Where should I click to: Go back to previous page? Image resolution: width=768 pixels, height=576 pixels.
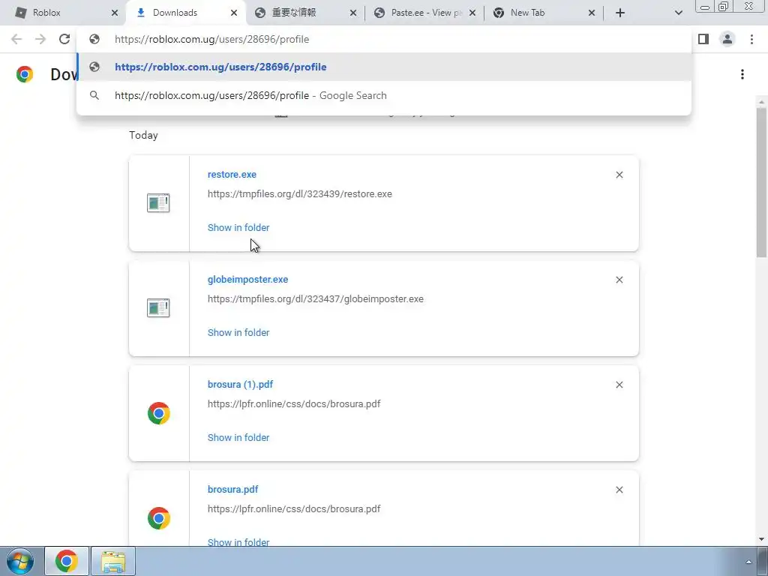point(16,39)
